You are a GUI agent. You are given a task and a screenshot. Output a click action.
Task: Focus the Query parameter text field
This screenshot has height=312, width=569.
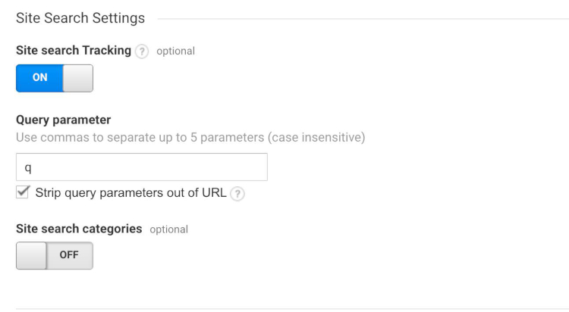pos(141,167)
